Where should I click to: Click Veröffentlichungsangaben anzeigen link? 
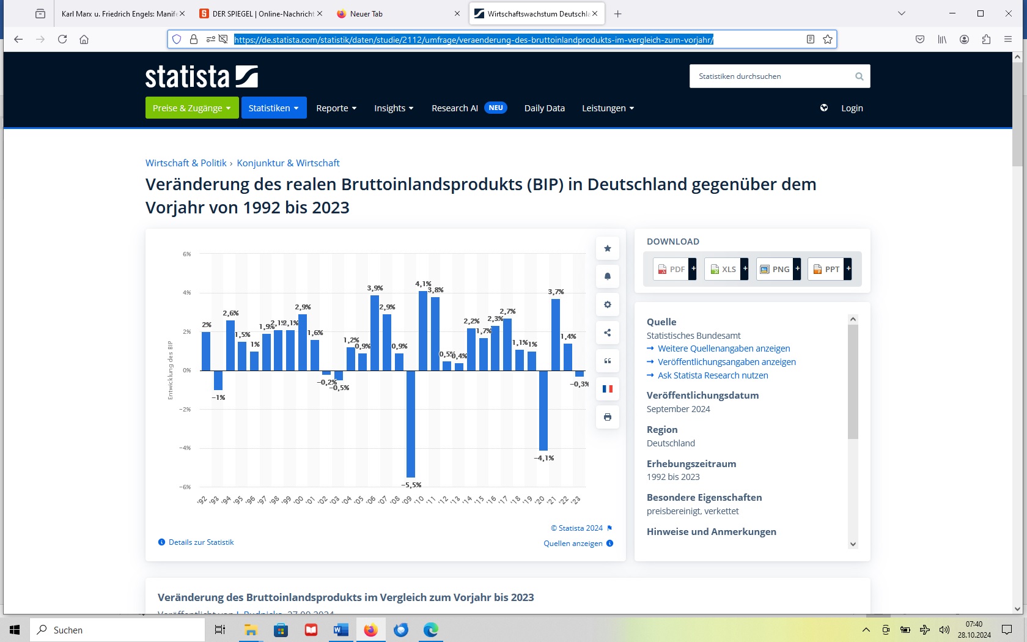coord(727,362)
